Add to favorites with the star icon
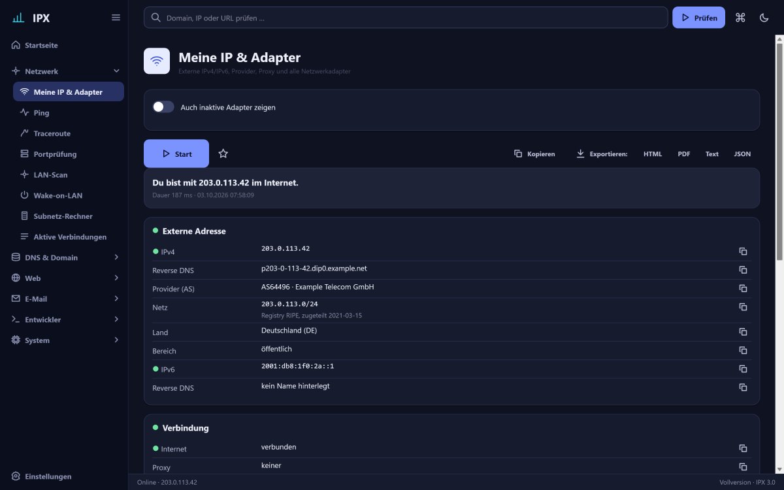The height and width of the screenshot is (490, 784). click(223, 154)
